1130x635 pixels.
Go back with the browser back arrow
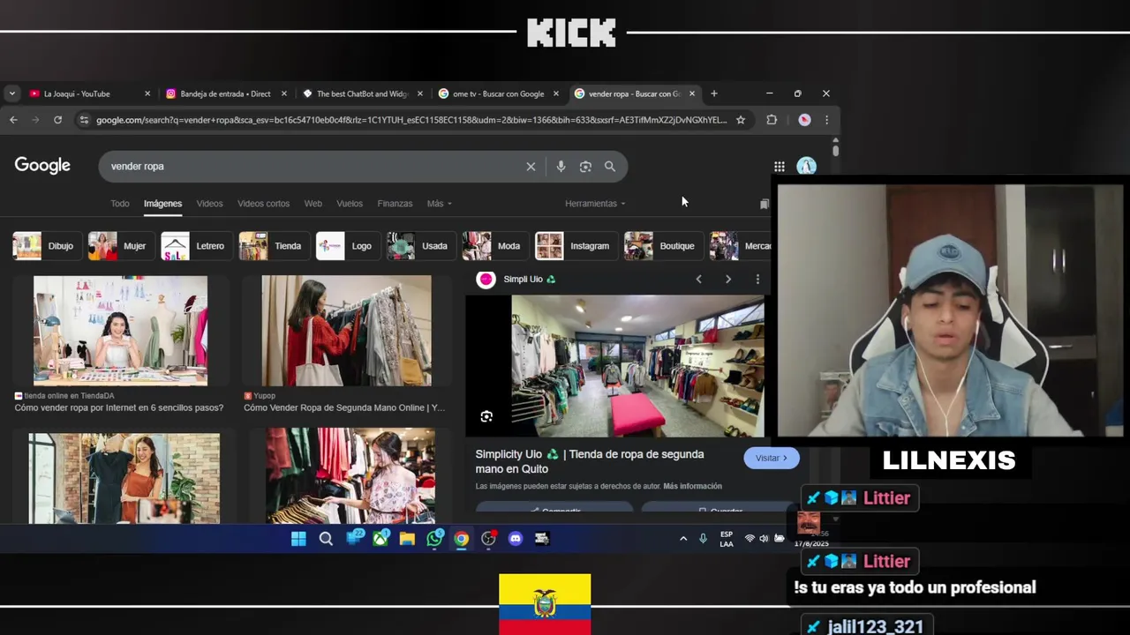tap(13, 120)
